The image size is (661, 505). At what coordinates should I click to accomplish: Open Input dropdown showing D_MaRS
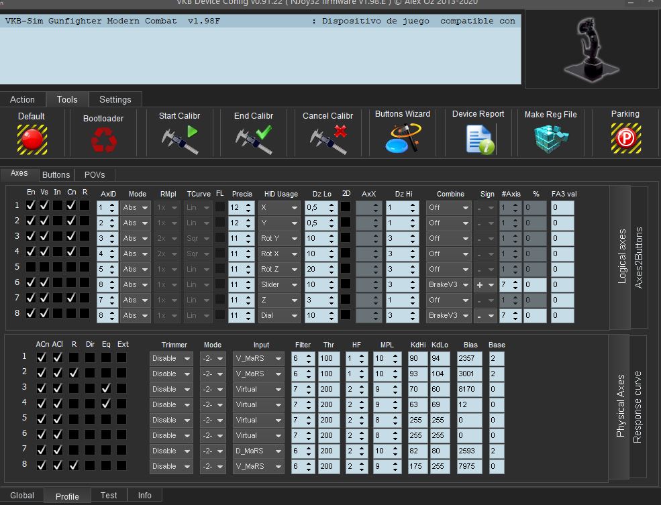258,451
